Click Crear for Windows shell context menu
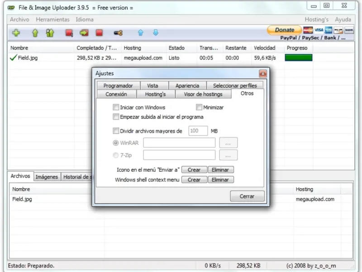362x272 pixels. point(194,180)
